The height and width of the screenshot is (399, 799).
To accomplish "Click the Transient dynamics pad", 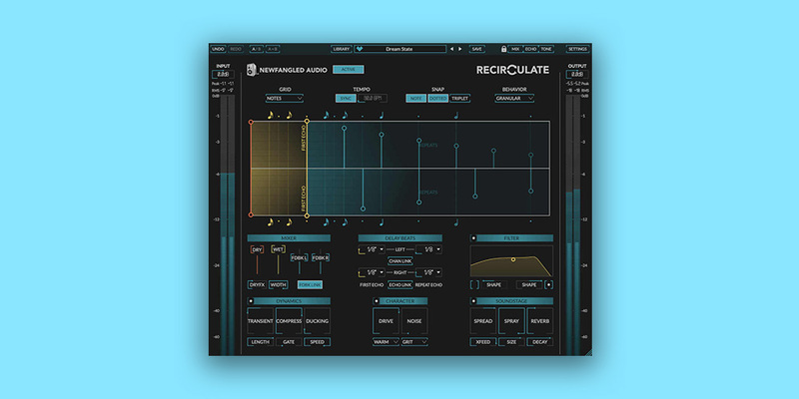I will click(261, 321).
